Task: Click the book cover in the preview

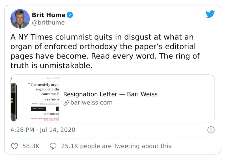Action: [14, 102]
